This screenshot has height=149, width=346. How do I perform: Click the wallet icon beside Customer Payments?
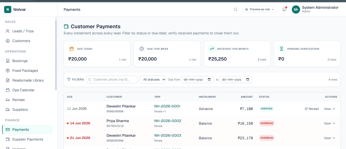pos(66,26)
